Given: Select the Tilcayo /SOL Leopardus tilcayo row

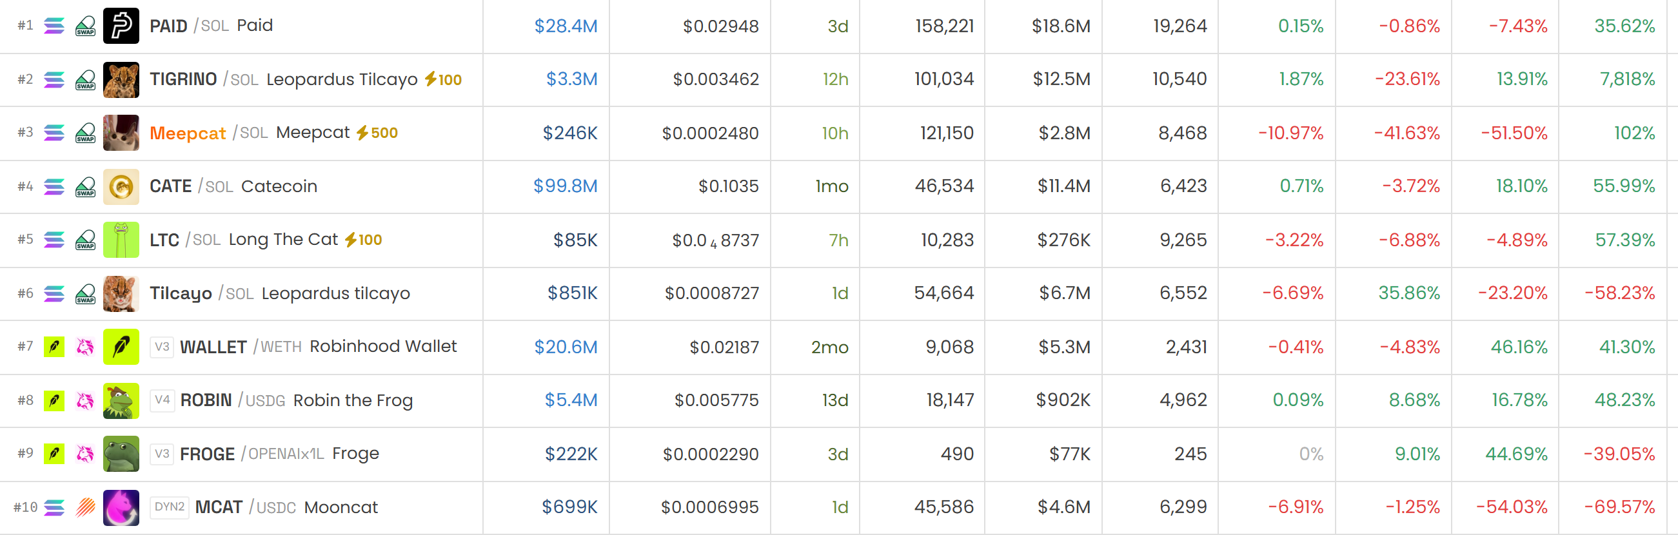Looking at the screenshot, I should coord(839,293).
